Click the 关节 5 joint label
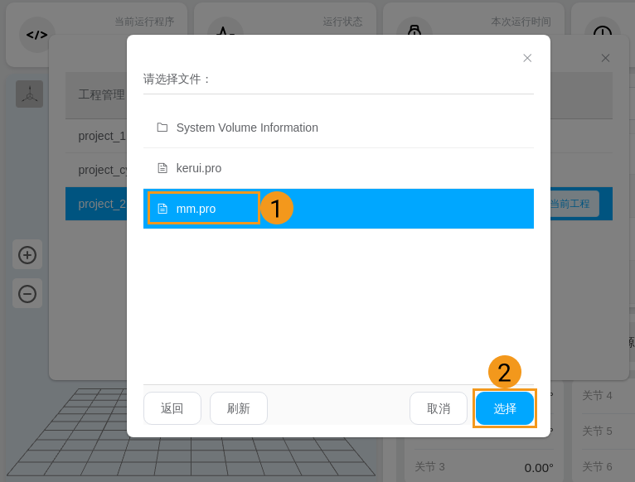Viewport: 635px width, 482px height. [x=597, y=431]
